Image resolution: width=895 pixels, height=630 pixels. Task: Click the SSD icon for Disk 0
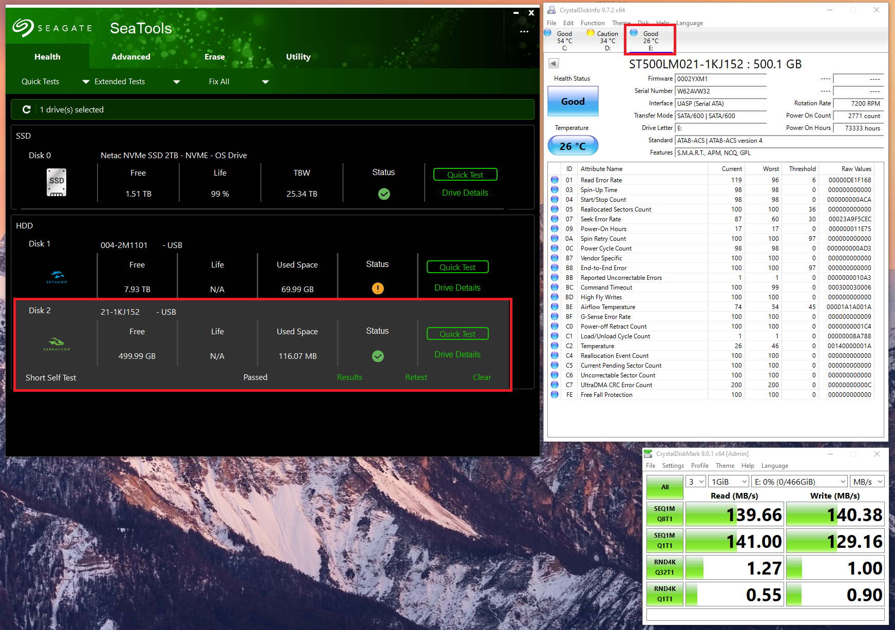click(56, 182)
